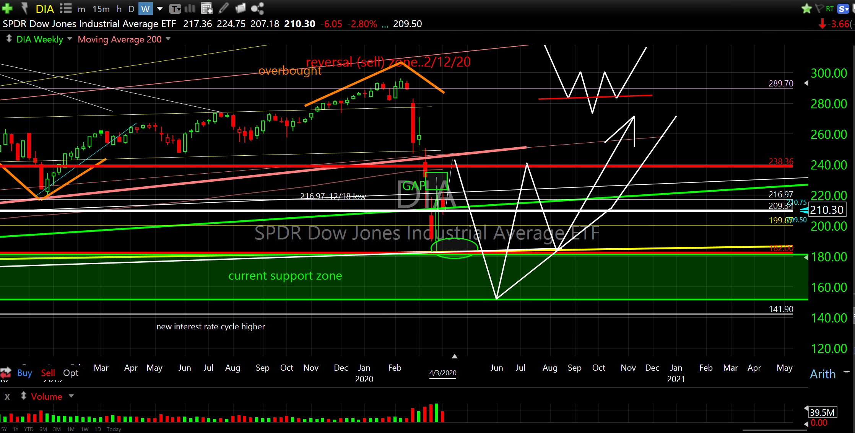Click the calendar-plus indicator icon
Image resolution: width=855 pixels, height=433 pixels.
click(x=206, y=8)
